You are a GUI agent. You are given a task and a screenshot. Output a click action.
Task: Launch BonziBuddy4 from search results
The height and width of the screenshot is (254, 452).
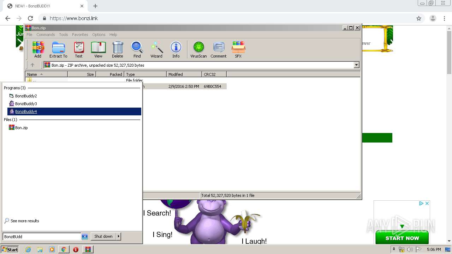pos(74,111)
